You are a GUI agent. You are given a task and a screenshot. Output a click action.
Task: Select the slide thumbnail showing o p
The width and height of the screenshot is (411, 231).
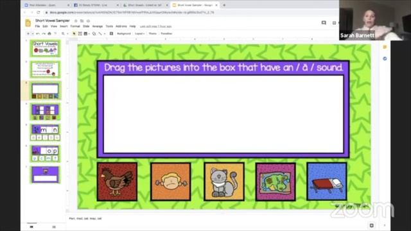(x=45, y=153)
